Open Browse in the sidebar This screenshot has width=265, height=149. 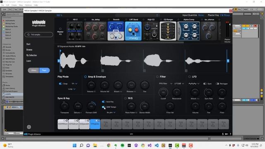click(29, 50)
